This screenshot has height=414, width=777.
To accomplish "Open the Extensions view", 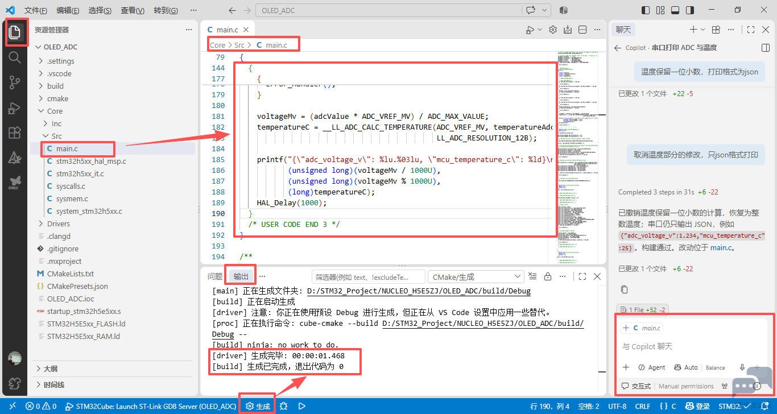I will coord(15,133).
